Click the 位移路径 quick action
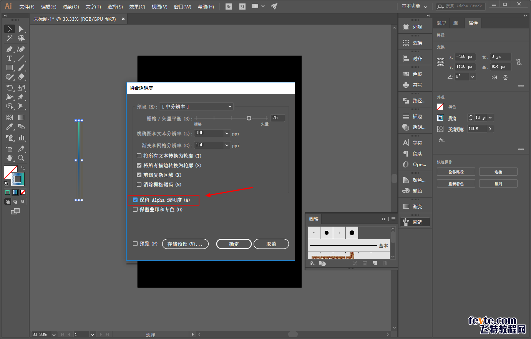Image resolution: width=531 pixels, height=339 pixels. pos(456,172)
